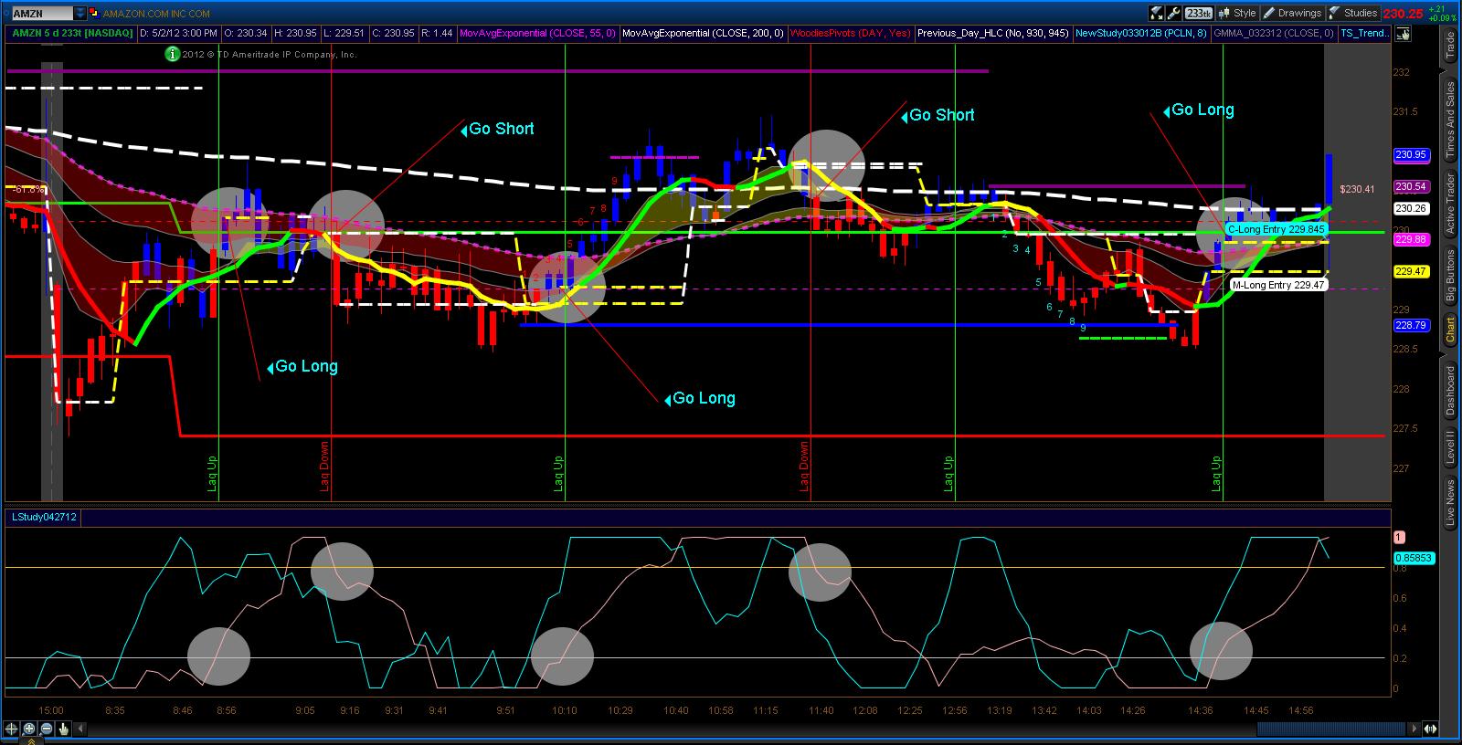Open chart settings wrench icon
The height and width of the screenshot is (745, 1462).
pyautogui.click(x=1173, y=13)
